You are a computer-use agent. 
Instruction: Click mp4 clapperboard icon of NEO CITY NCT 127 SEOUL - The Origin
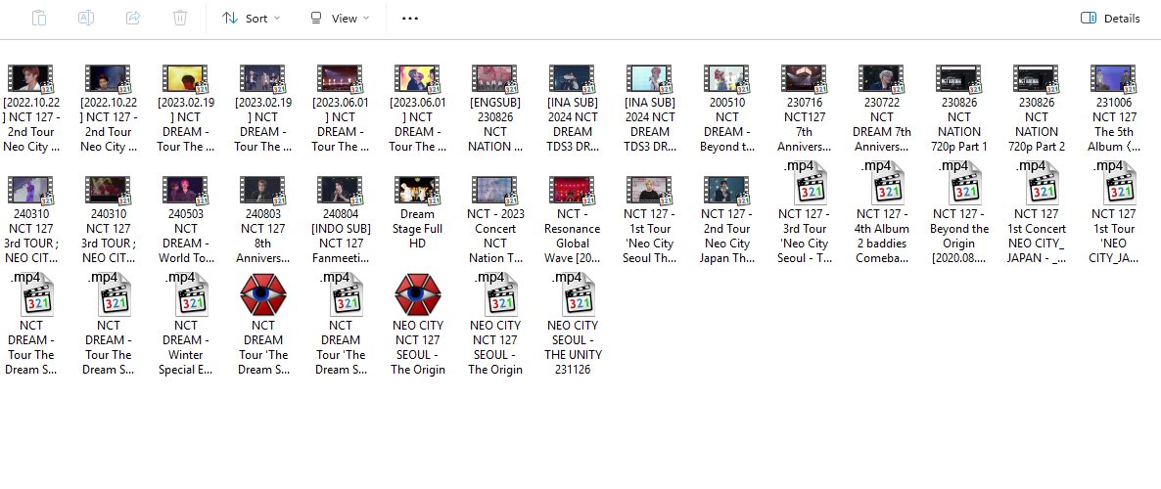tap(497, 293)
